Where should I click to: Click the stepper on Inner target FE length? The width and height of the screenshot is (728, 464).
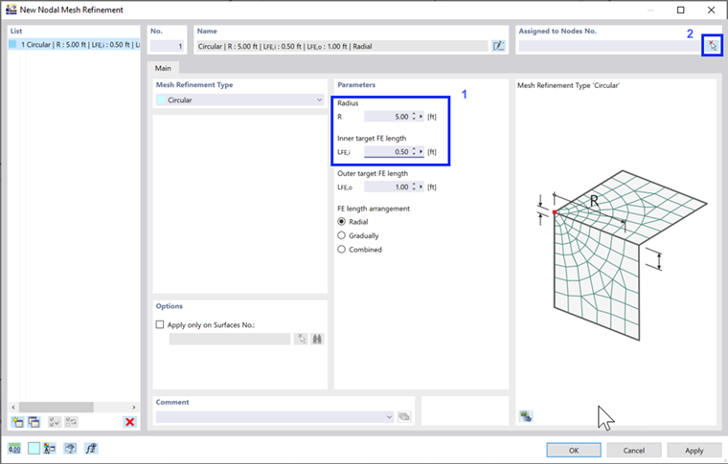point(414,151)
